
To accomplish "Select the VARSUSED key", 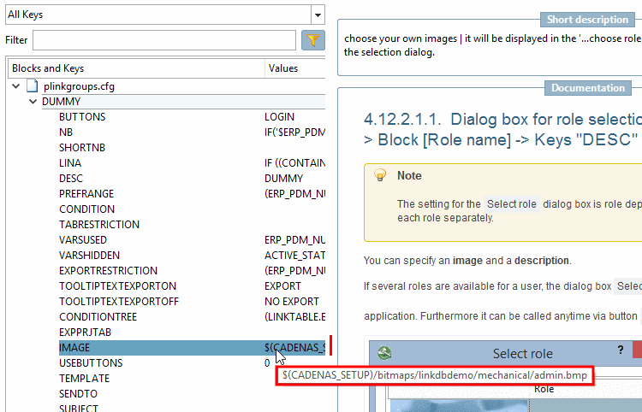I will (83, 240).
